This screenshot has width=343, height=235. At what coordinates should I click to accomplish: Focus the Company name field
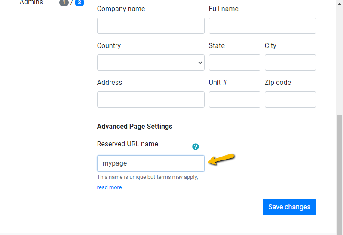(150, 26)
